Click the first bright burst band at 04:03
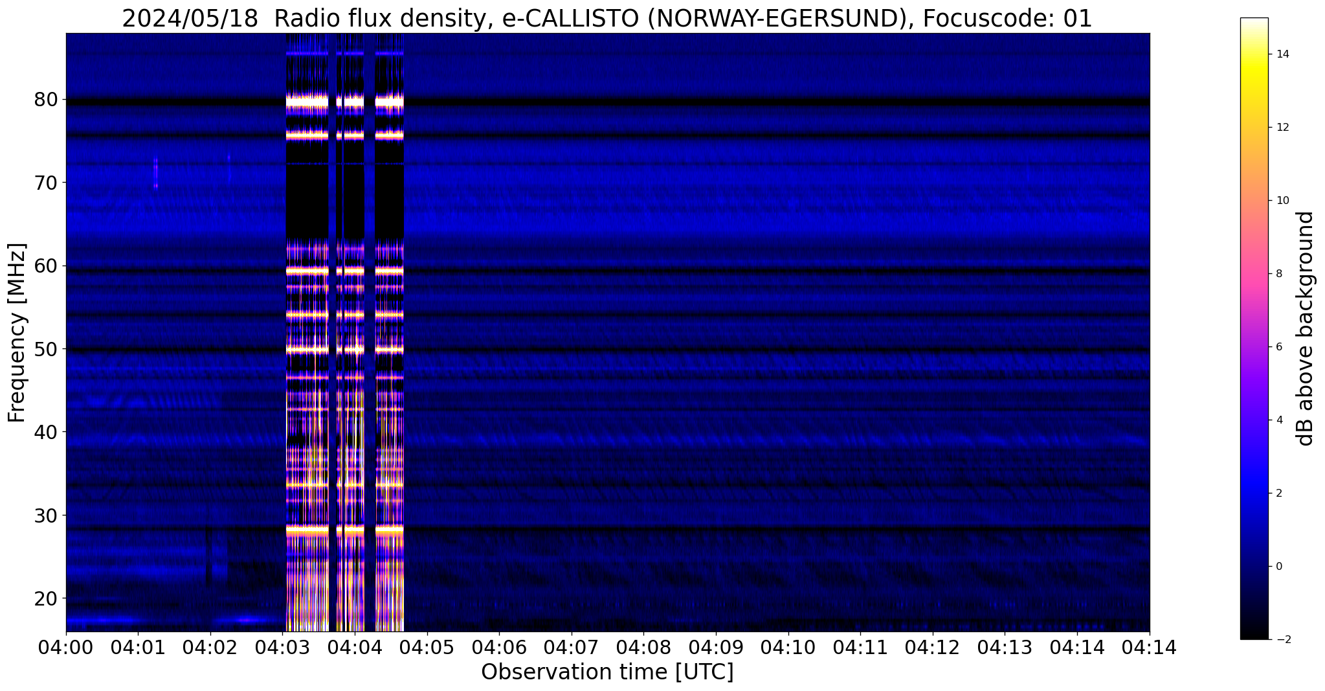 pyautogui.click(x=307, y=332)
